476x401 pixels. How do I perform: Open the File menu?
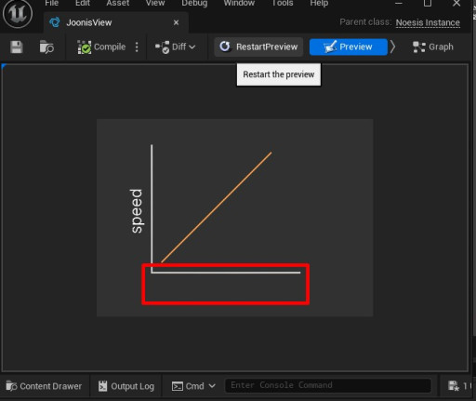(x=51, y=4)
